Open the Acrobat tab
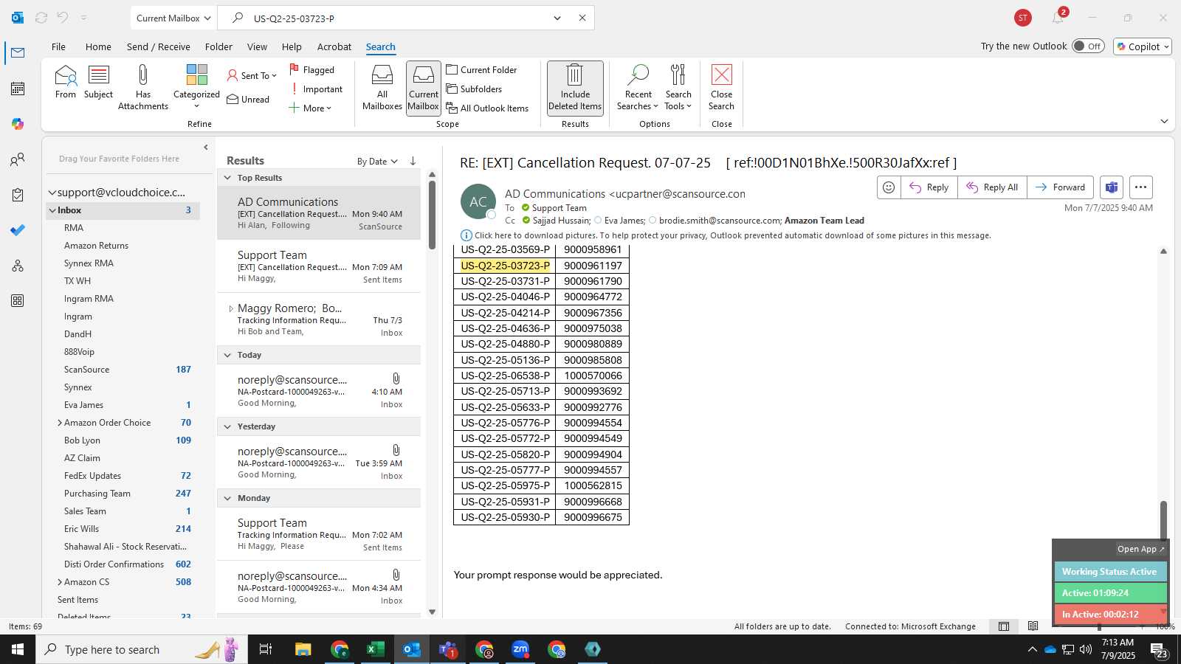Screen dimensions: 1181x664 [334, 46]
